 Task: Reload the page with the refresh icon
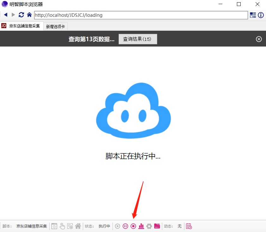(x=21, y=15)
